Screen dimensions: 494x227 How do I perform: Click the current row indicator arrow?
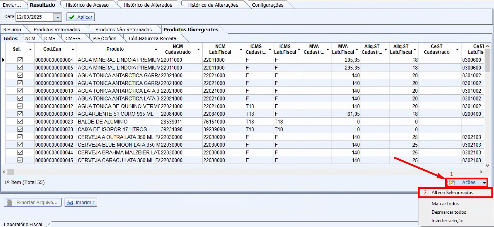pyautogui.click(x=3, y=60)
